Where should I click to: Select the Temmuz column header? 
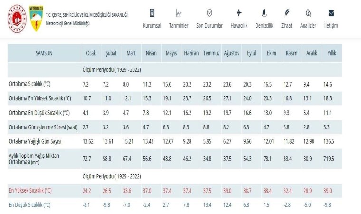click(210, 53)
